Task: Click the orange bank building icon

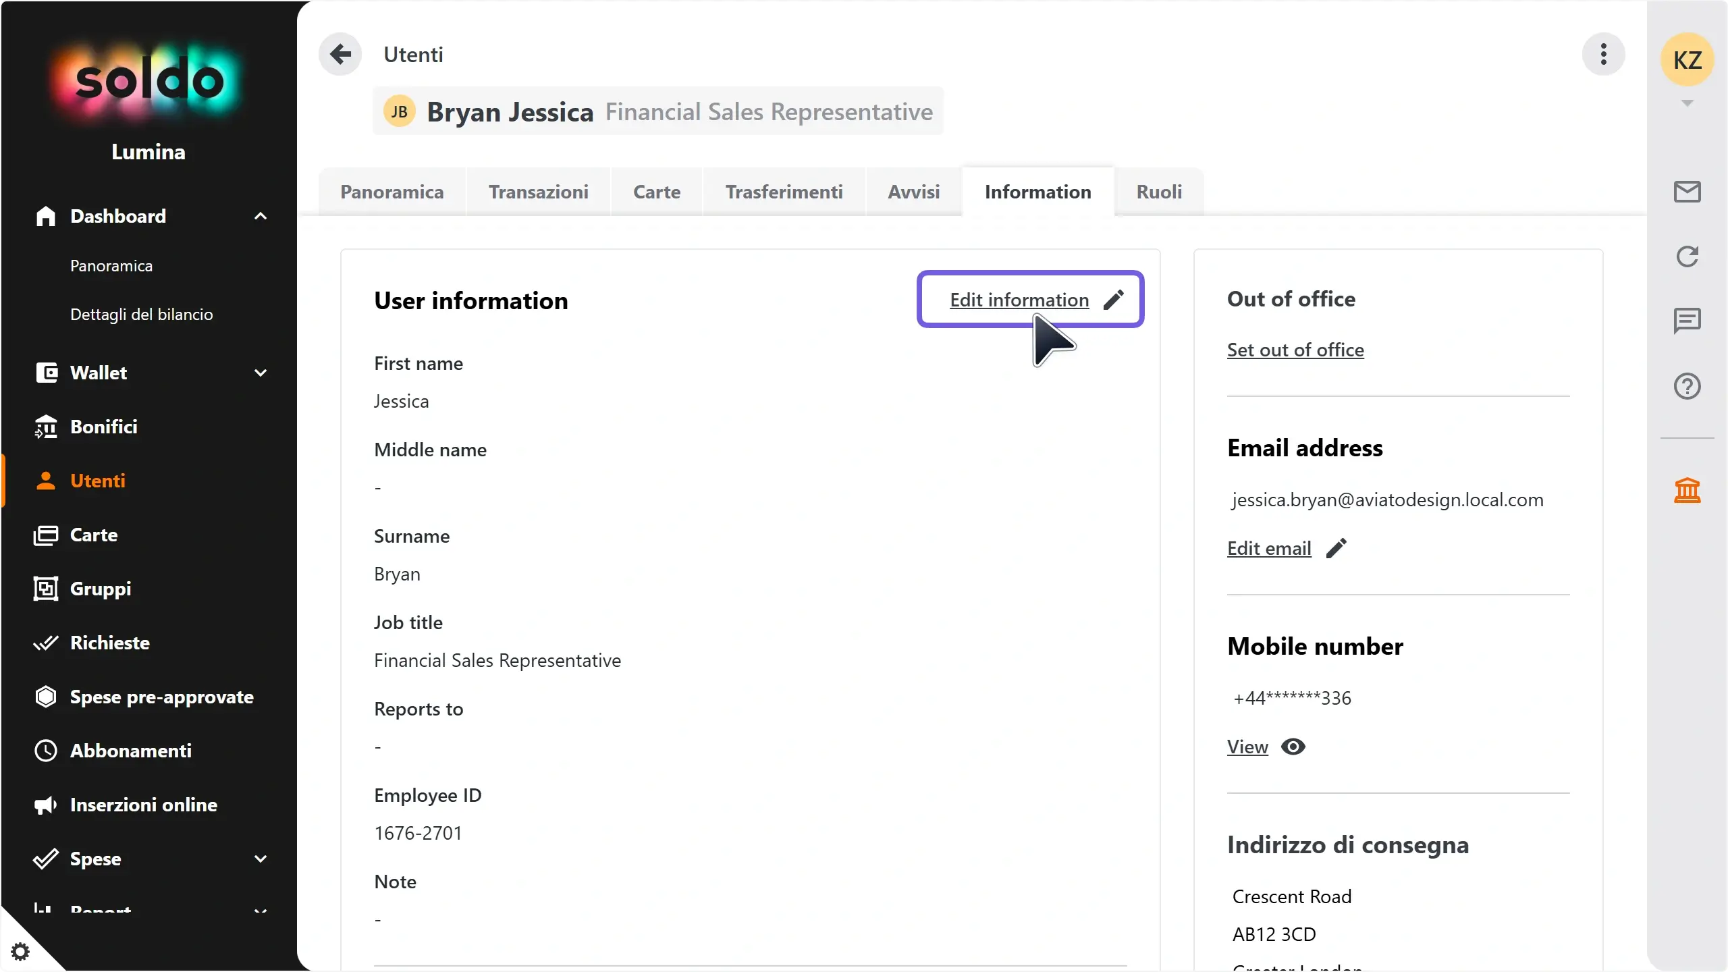Action: click(1687, 490)
